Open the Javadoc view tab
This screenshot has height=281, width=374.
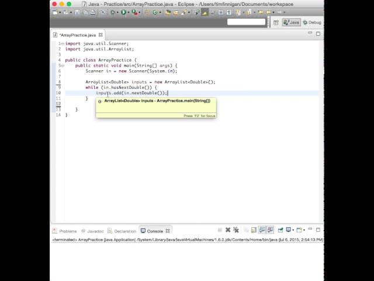pyautogui.click(x=92, y=231)
